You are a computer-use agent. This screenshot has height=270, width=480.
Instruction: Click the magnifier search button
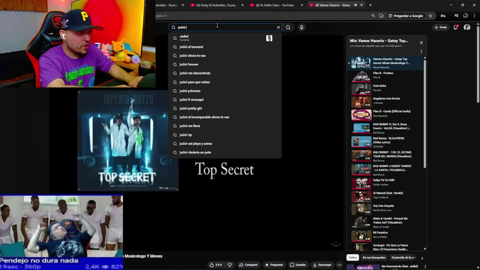pos(288,27)
